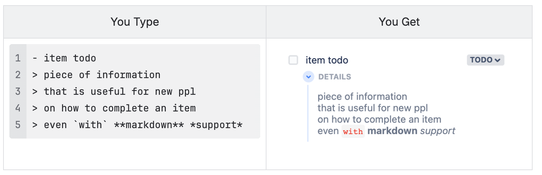The width and height of the screenshot is (542, 175).
Task: Check the 'item todo' checkbox
Action: click(293, 60)
